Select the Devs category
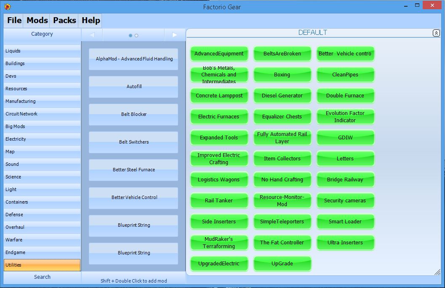The width and height of the screenshot is (445, 288). point(42,76)
